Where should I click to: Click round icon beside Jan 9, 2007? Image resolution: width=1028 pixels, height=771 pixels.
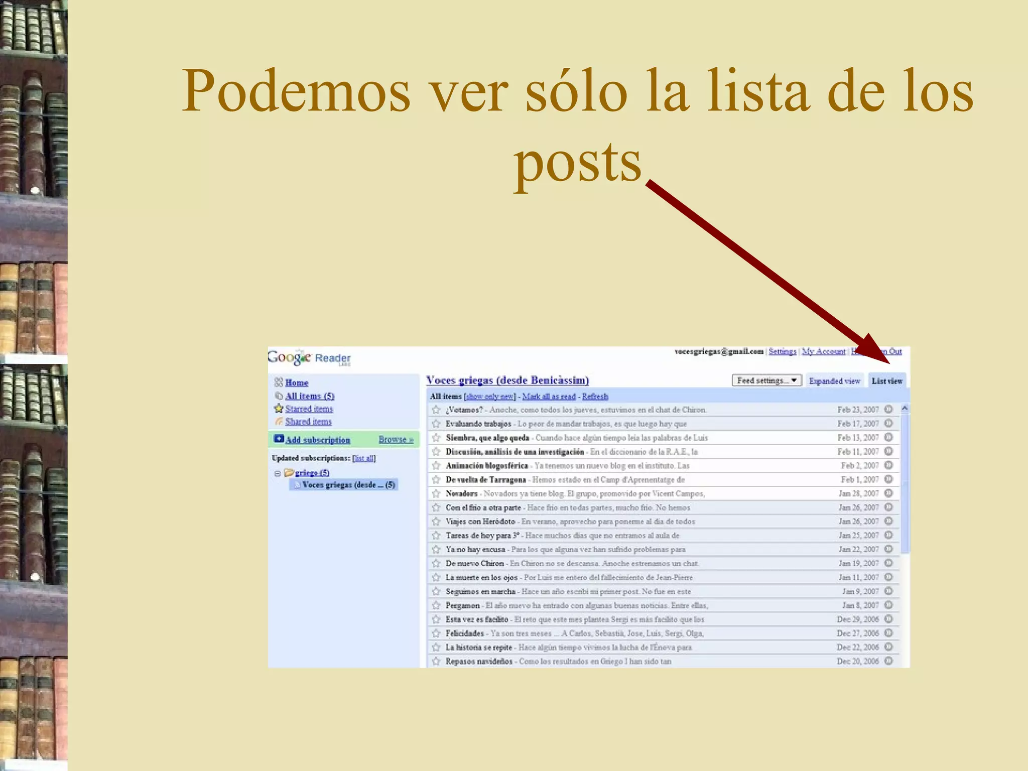click(888, 591)
